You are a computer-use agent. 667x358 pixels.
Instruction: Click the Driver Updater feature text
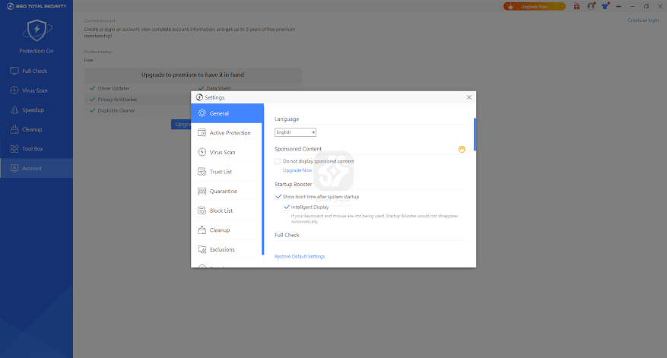[113, 88]
